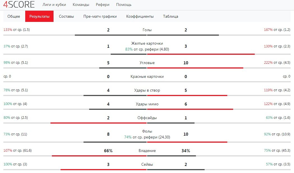Open the Рефери menu item
The height and width of the screenshot is (173, 294).
click(103, 5)
